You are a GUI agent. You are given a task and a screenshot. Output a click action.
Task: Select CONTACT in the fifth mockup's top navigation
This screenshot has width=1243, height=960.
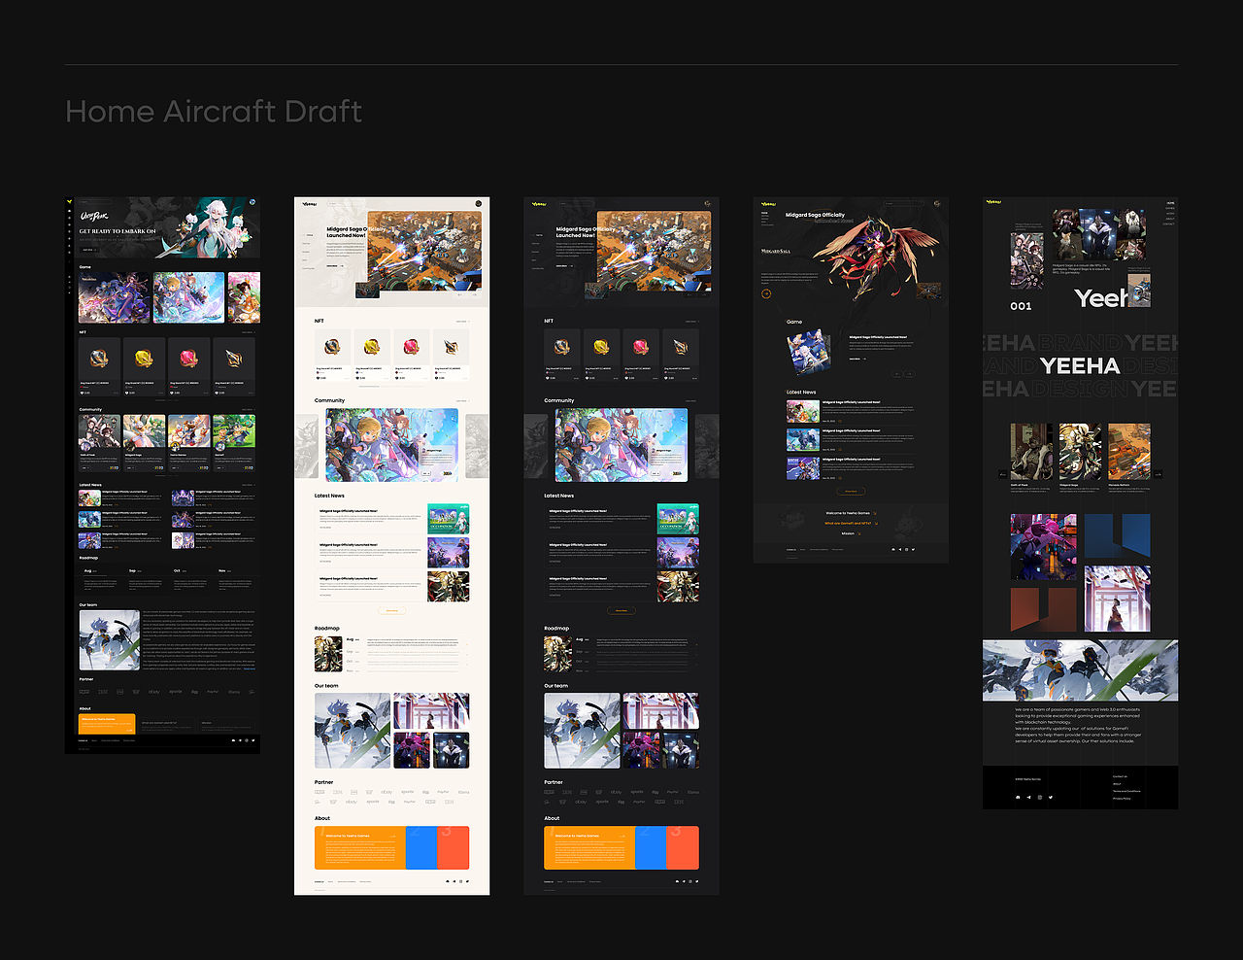[x=1169, y=224]
